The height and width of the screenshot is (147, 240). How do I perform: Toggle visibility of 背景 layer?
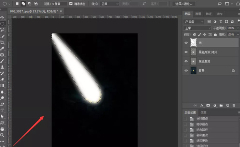[x=186, y=71]
